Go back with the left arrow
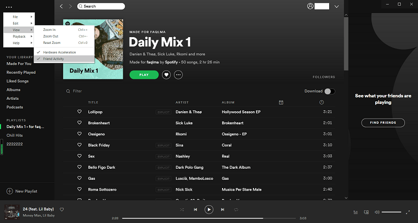This screenshot has height=223, width=418. click(61, 6)
